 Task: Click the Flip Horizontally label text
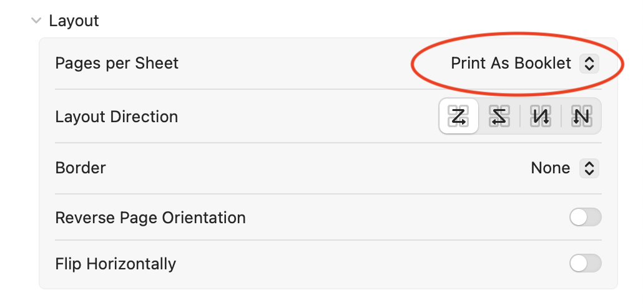[115, 264]
